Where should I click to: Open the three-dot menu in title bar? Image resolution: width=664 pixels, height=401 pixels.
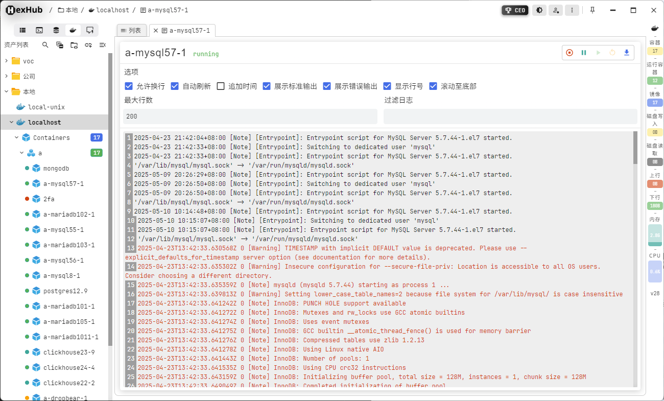(x=572, y=10)
